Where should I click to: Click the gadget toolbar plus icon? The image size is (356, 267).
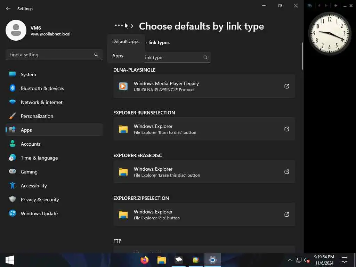coord(336,6)
